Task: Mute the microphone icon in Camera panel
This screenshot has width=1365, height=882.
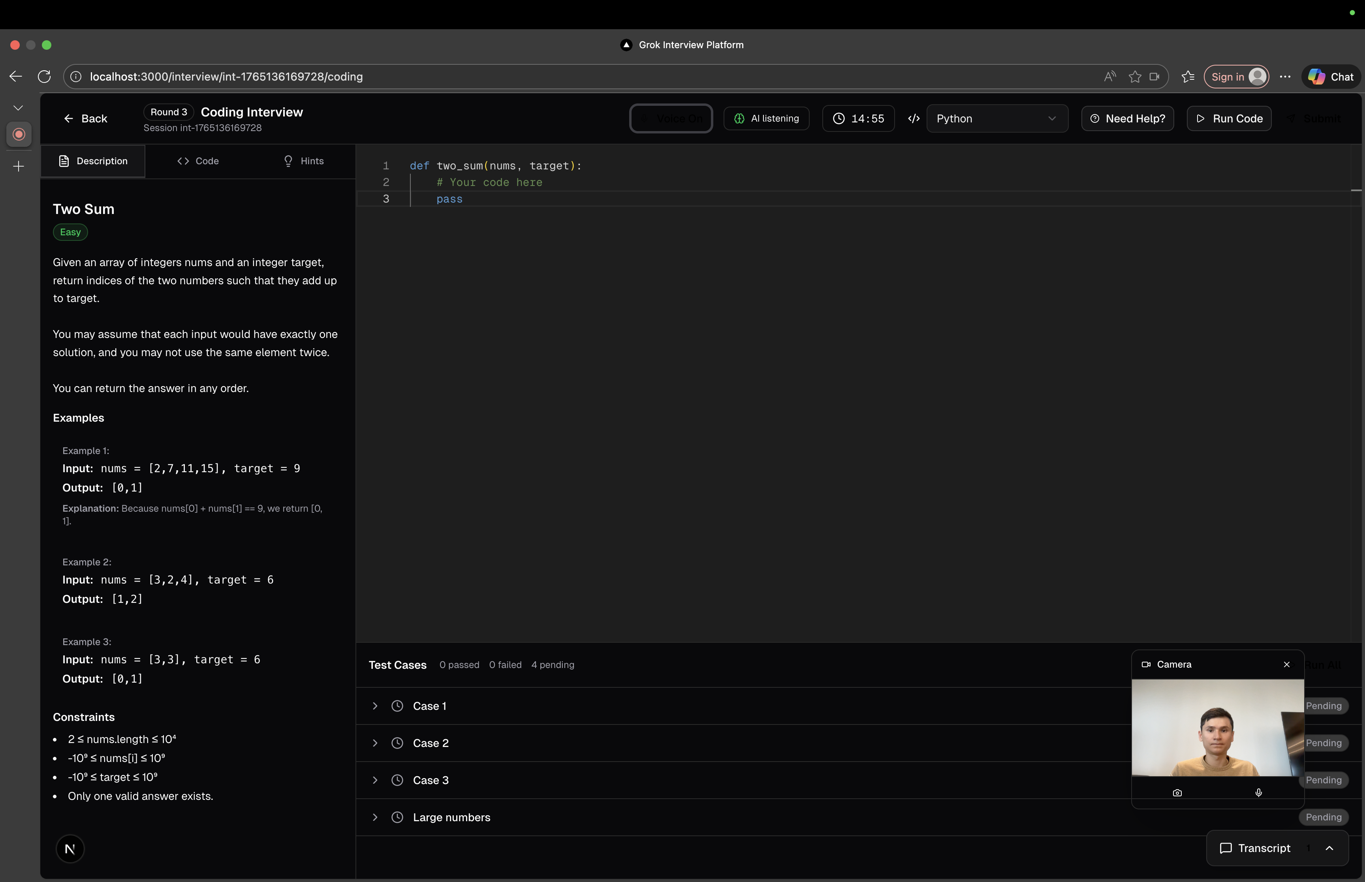Action: point(1258,793)
